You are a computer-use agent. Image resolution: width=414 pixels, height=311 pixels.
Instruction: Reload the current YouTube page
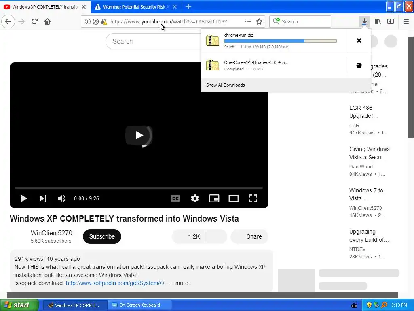pyautogui.click(x=34, y=21)
